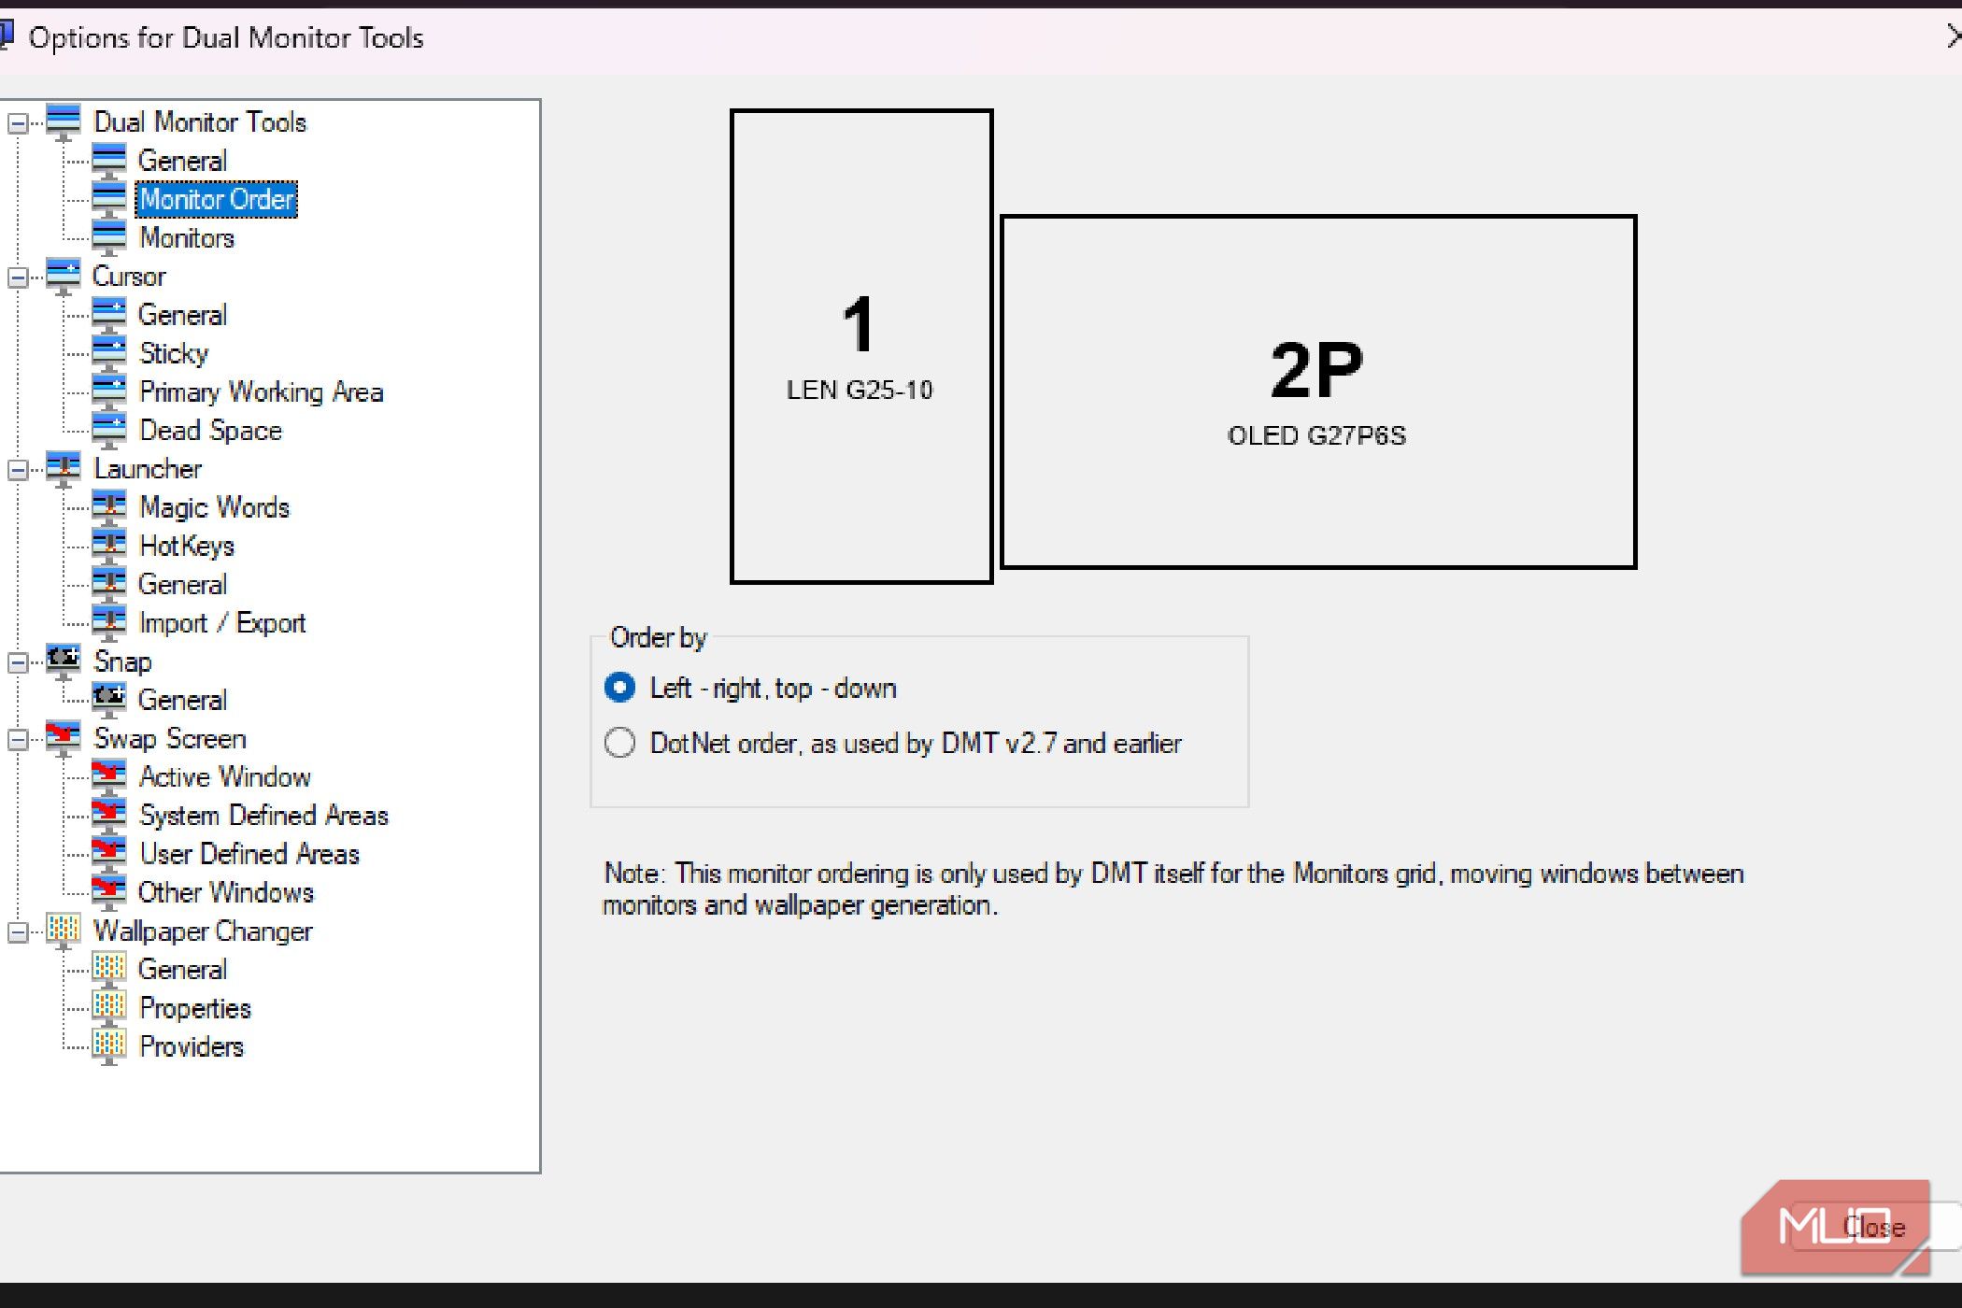The height and width of the screenshot is (1308, 1962).
Task: Click the icon next to Primary Working Area
Action: (109, 391)
